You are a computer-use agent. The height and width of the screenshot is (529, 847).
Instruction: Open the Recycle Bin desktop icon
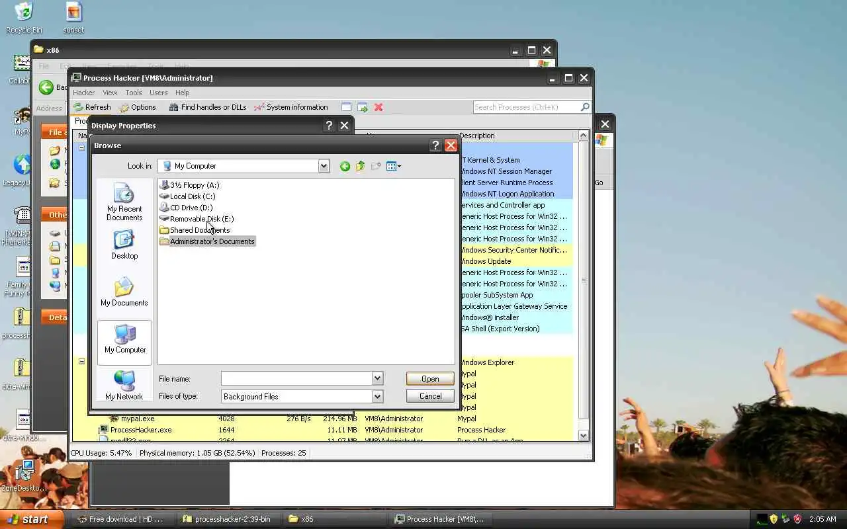[24, 18]
